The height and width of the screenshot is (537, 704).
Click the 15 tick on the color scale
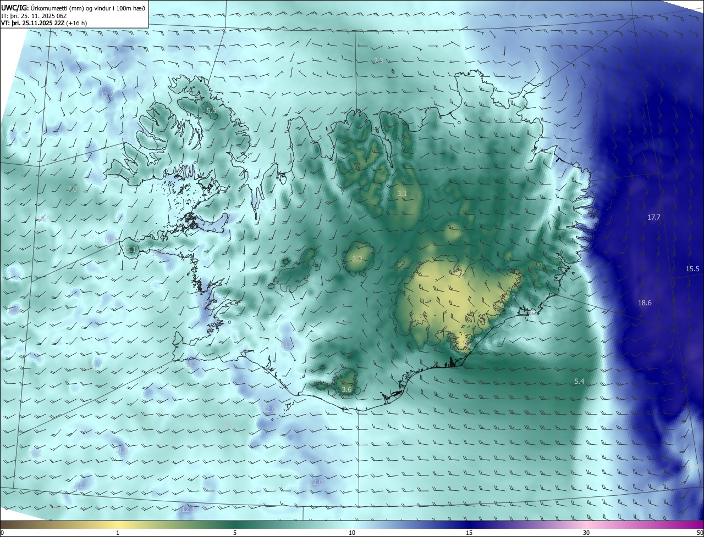[x=469, y=533]
